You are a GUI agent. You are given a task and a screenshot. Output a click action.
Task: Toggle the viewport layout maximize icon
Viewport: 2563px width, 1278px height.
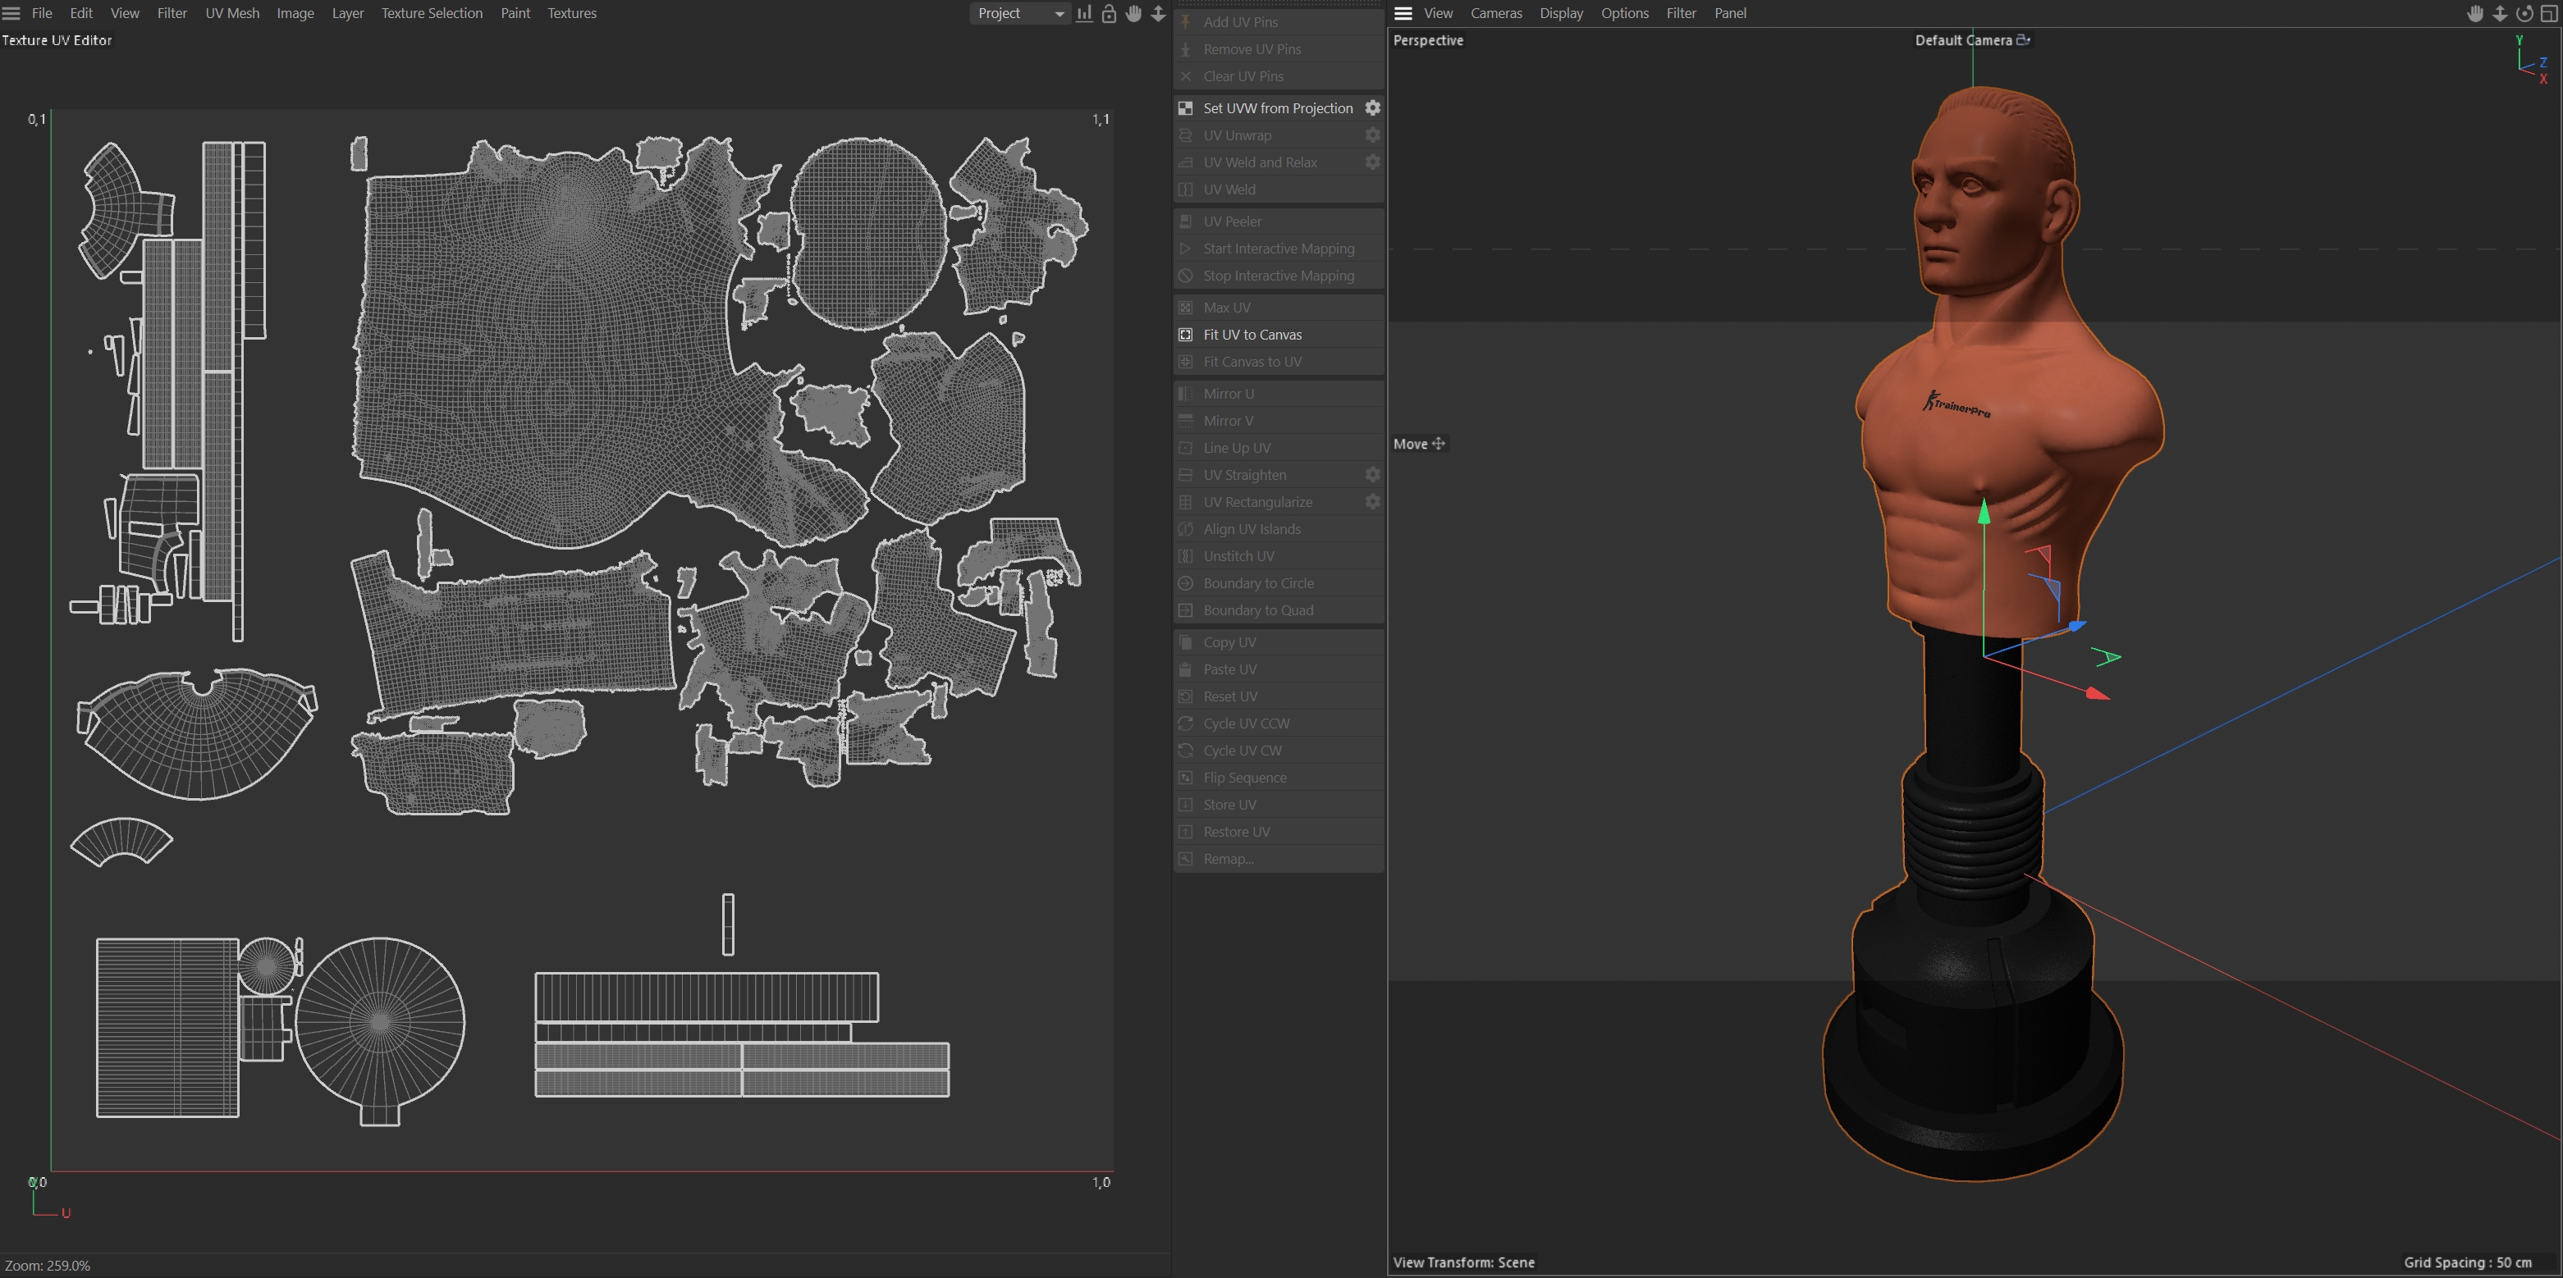(x=2549, y=13)
